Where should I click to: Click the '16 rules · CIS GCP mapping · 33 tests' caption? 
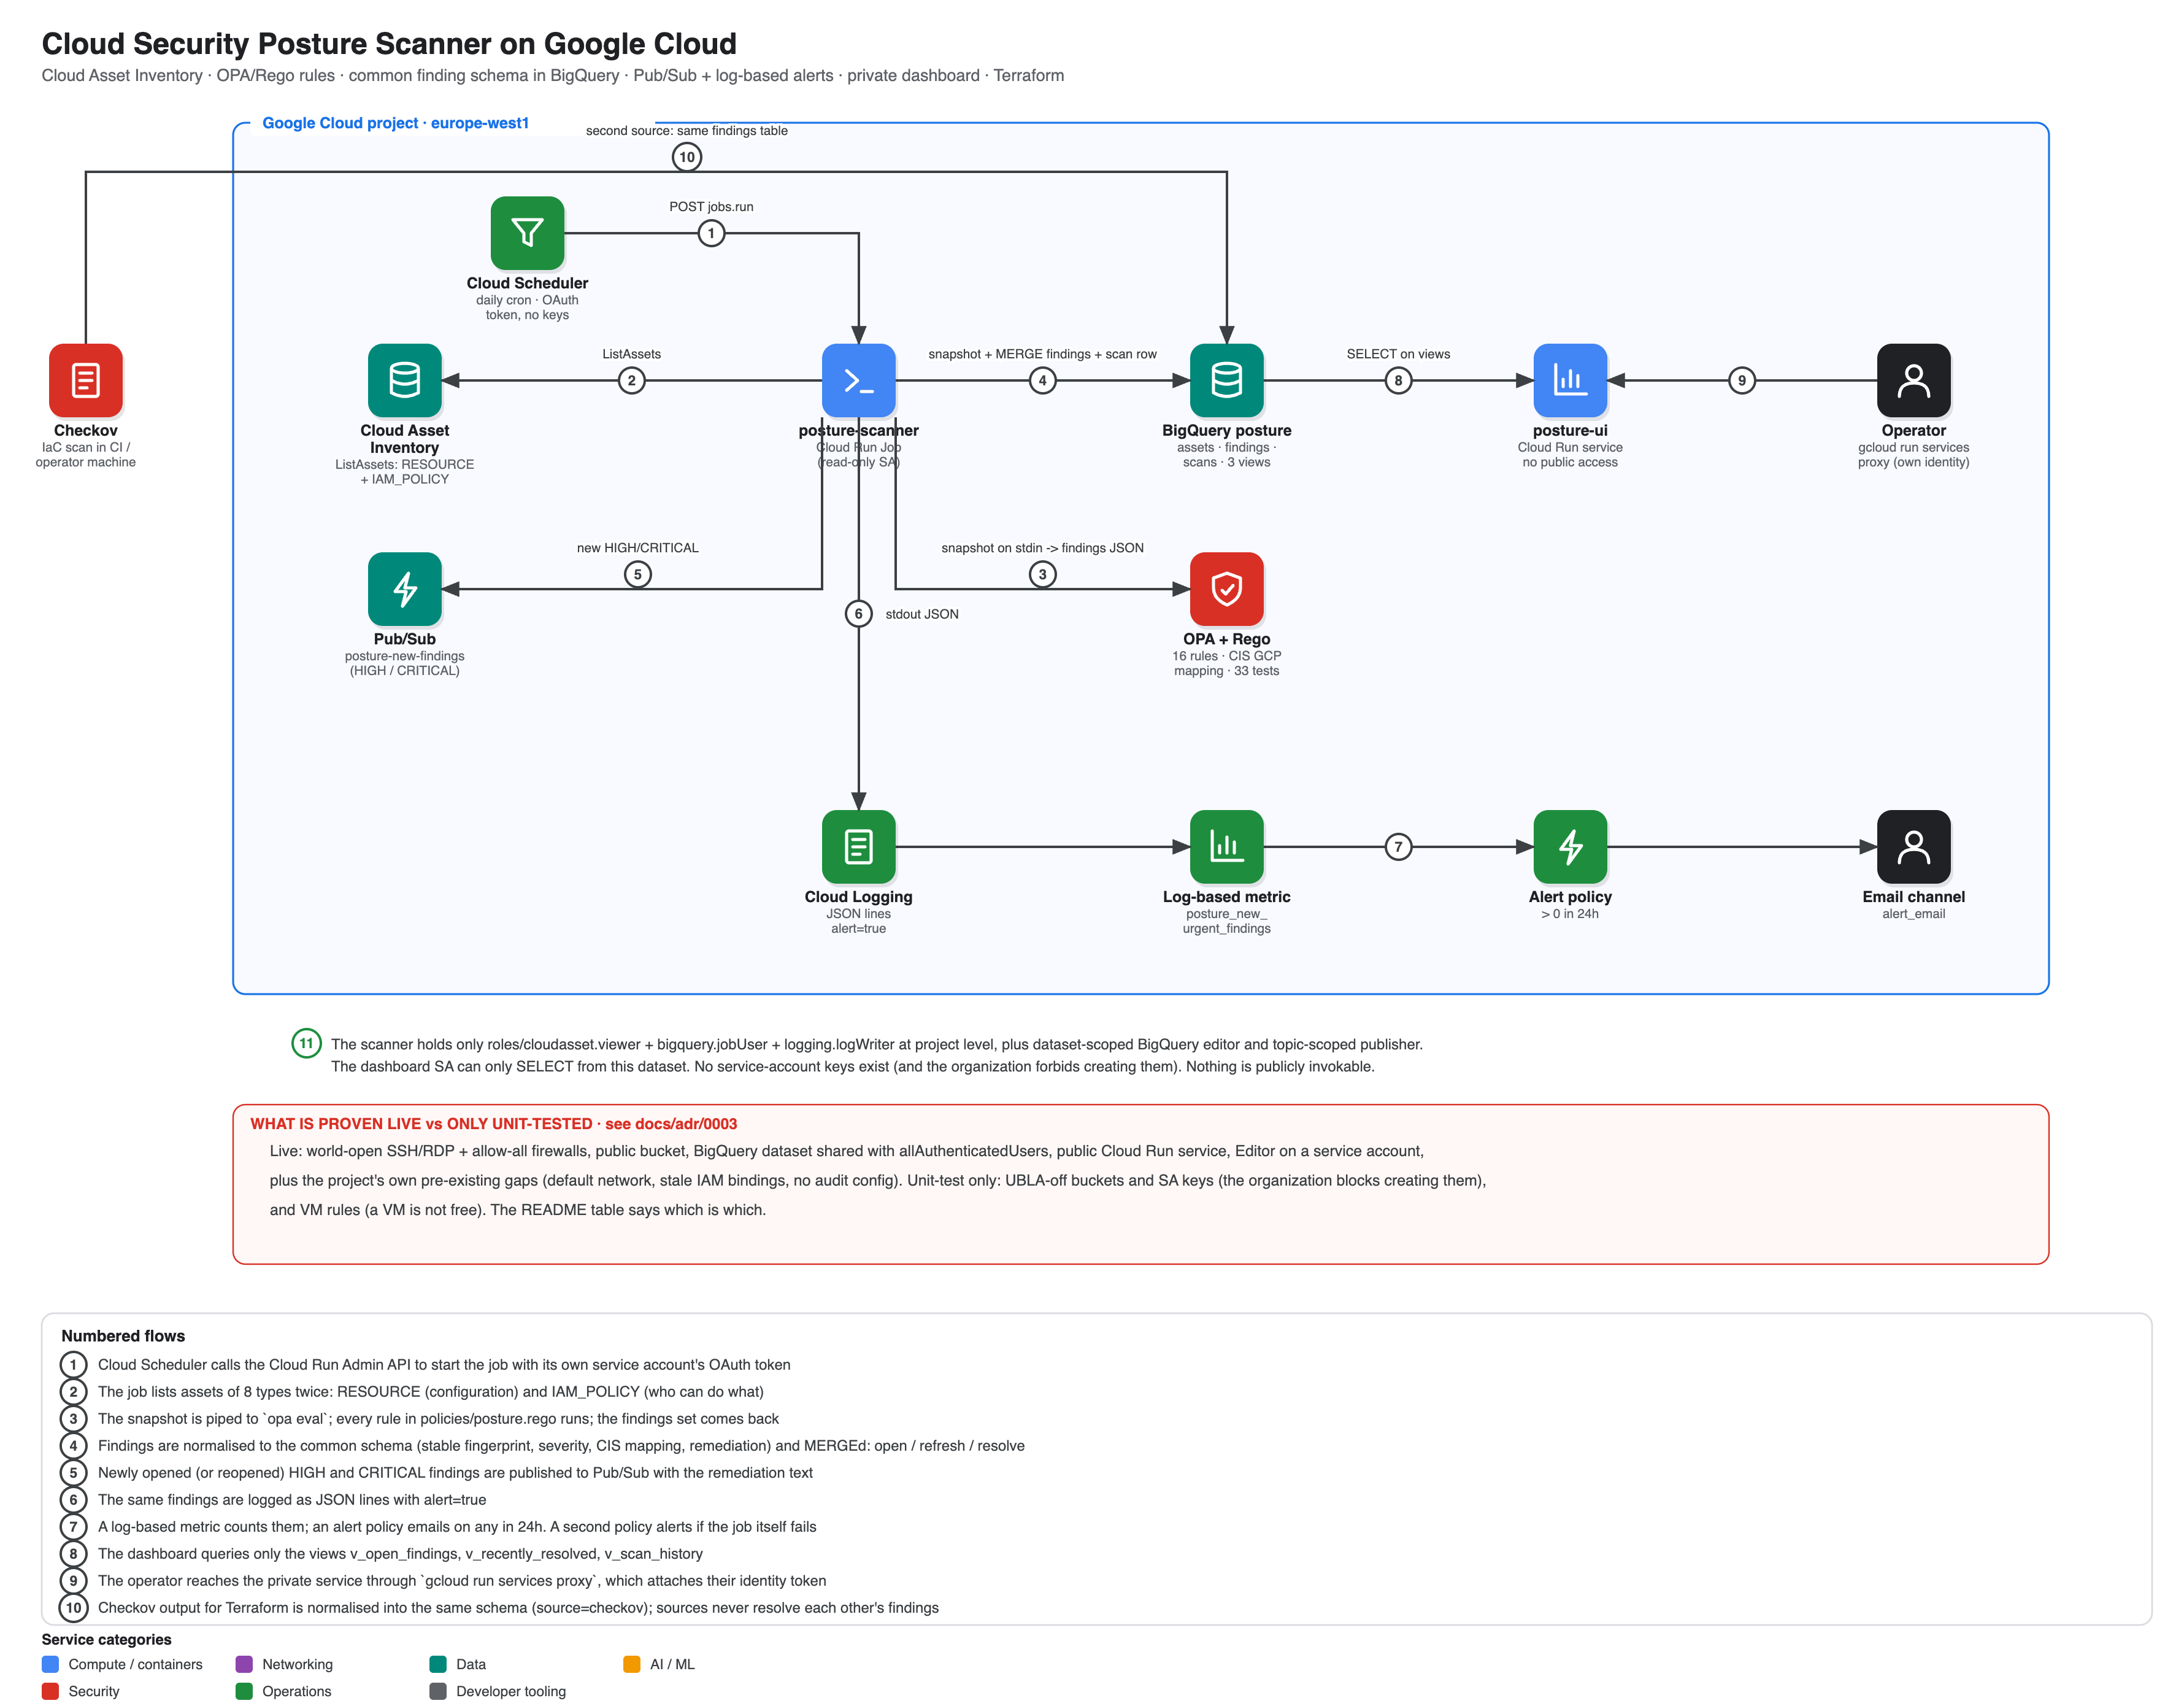pos(1227,663)
